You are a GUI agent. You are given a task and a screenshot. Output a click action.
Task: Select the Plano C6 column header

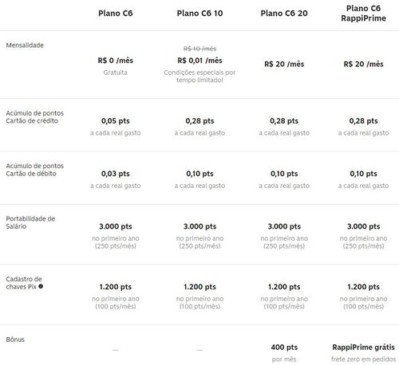116,14
